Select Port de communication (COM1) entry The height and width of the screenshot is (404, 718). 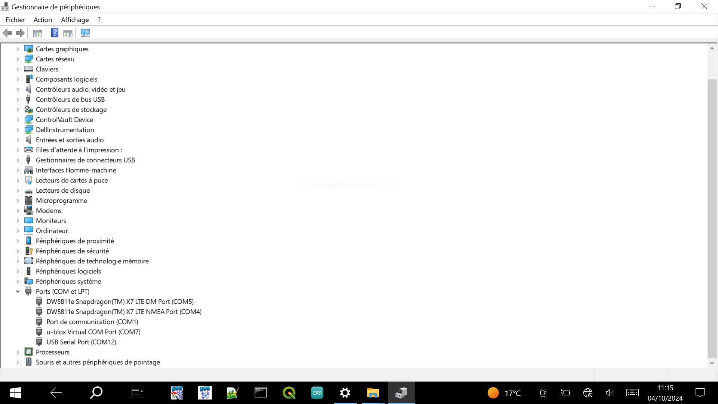click(92, 322)
